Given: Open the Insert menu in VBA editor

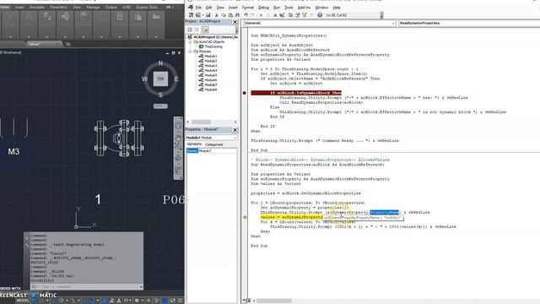Looking at the screenshot, I should click(x=233, y=8).
